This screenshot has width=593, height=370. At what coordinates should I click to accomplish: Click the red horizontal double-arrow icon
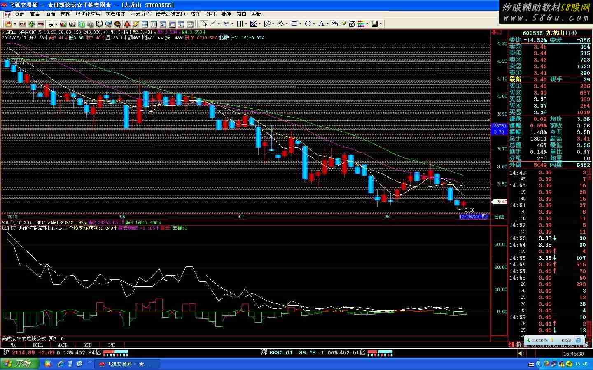click(40, 24)
